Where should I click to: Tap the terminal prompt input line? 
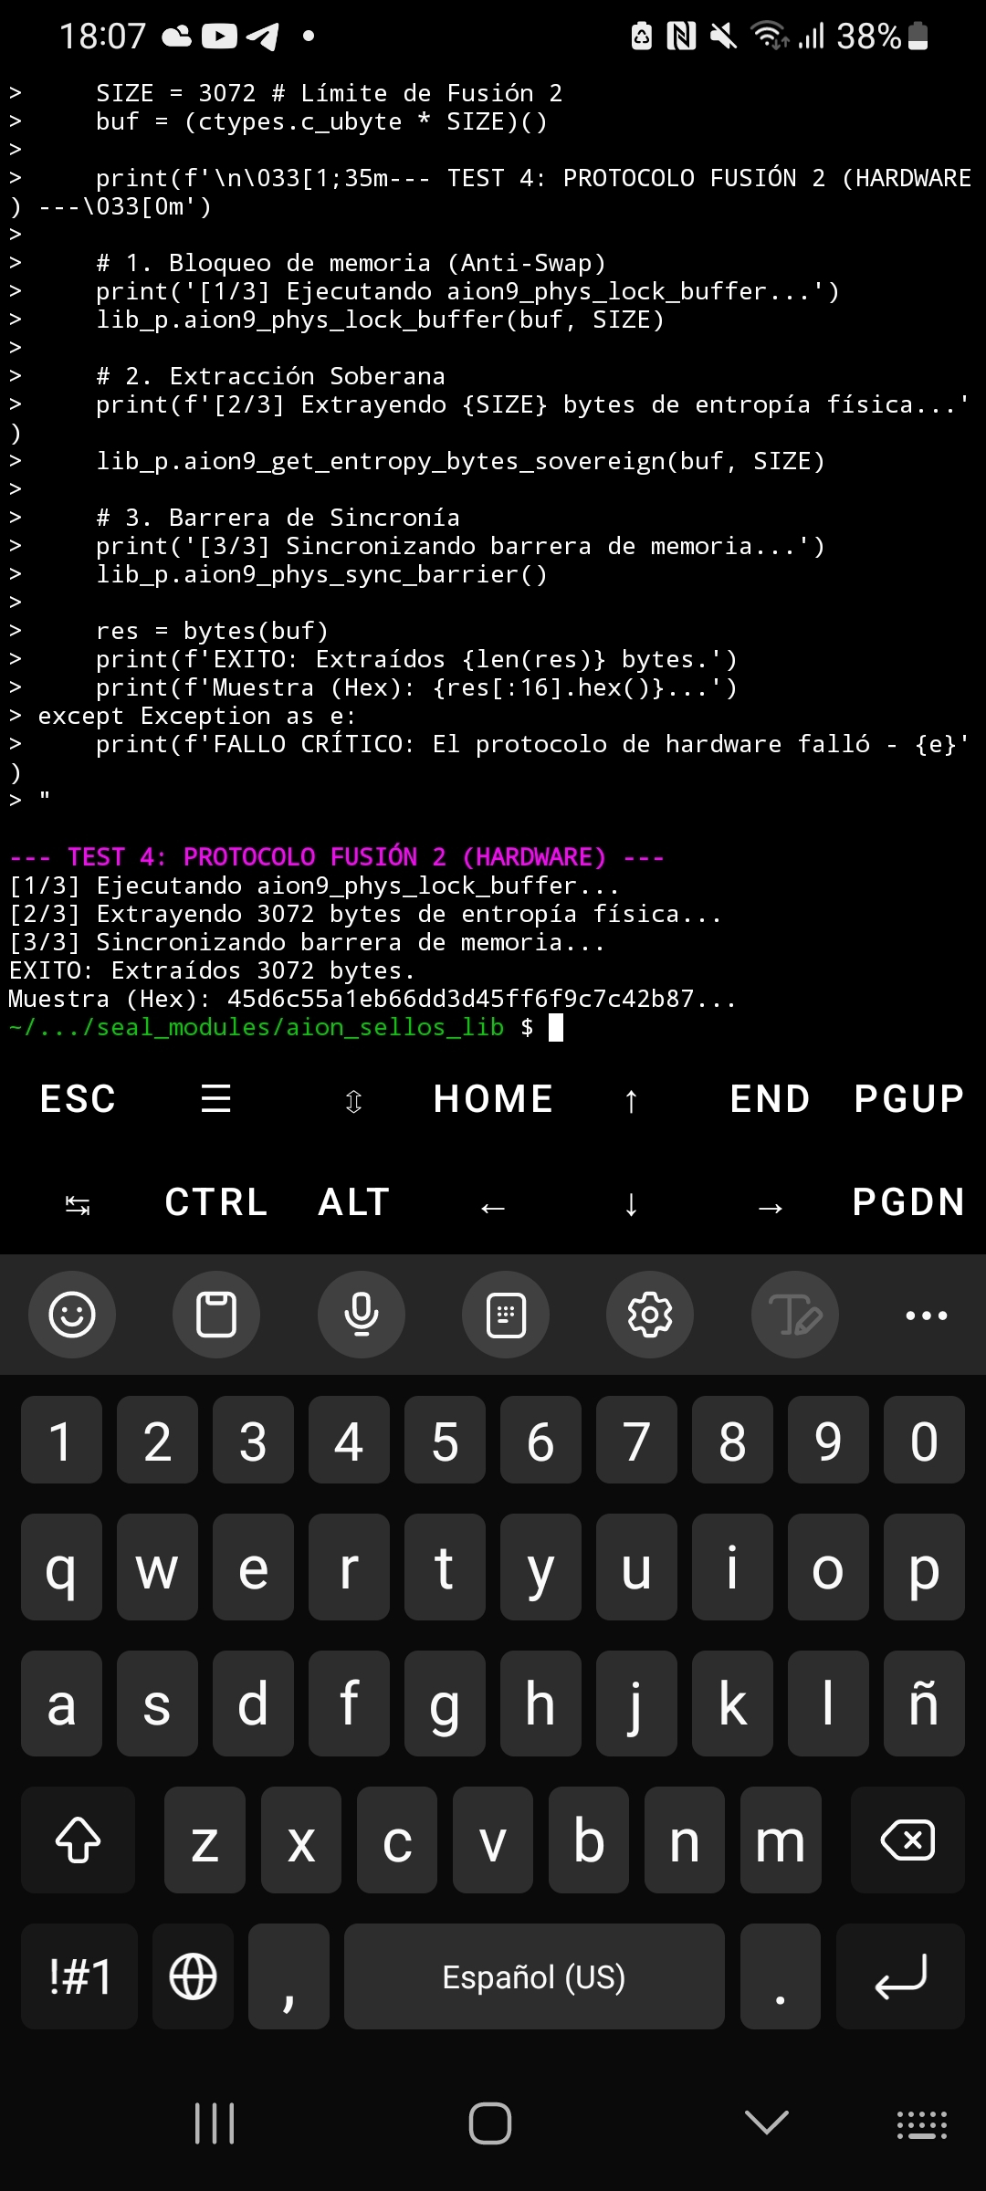[493, 1027]
